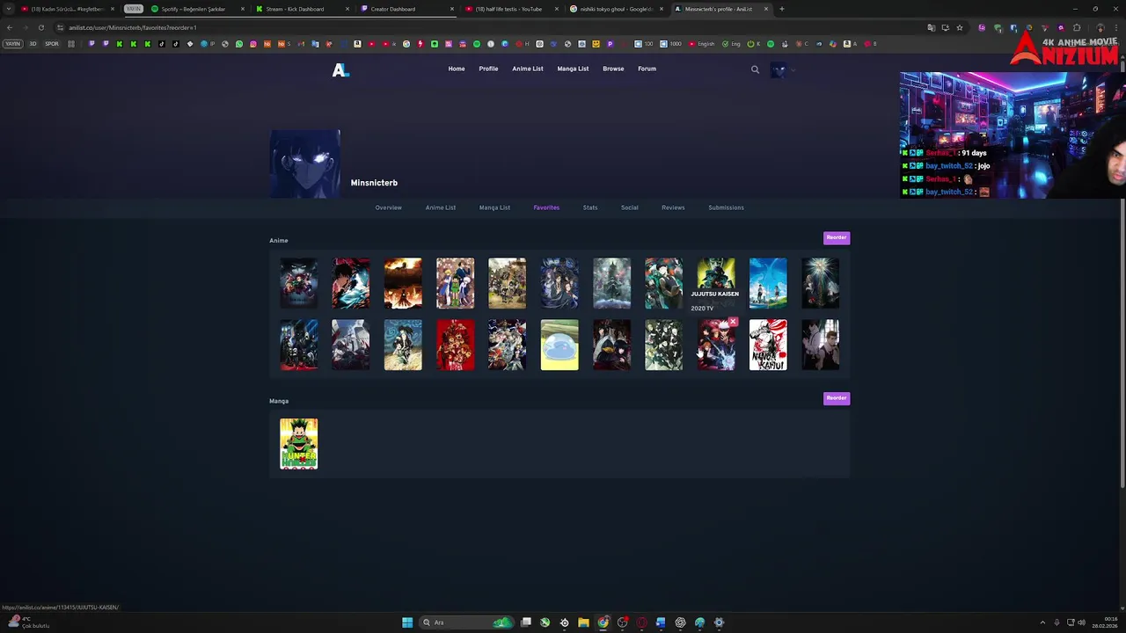Viewport: 1126px width, 633px height.
Task: Select the Favorites profile tab
Action: [546, 207]
